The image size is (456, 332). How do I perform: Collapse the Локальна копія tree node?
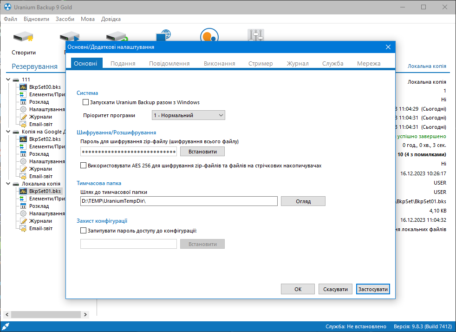tap(8, 184)
